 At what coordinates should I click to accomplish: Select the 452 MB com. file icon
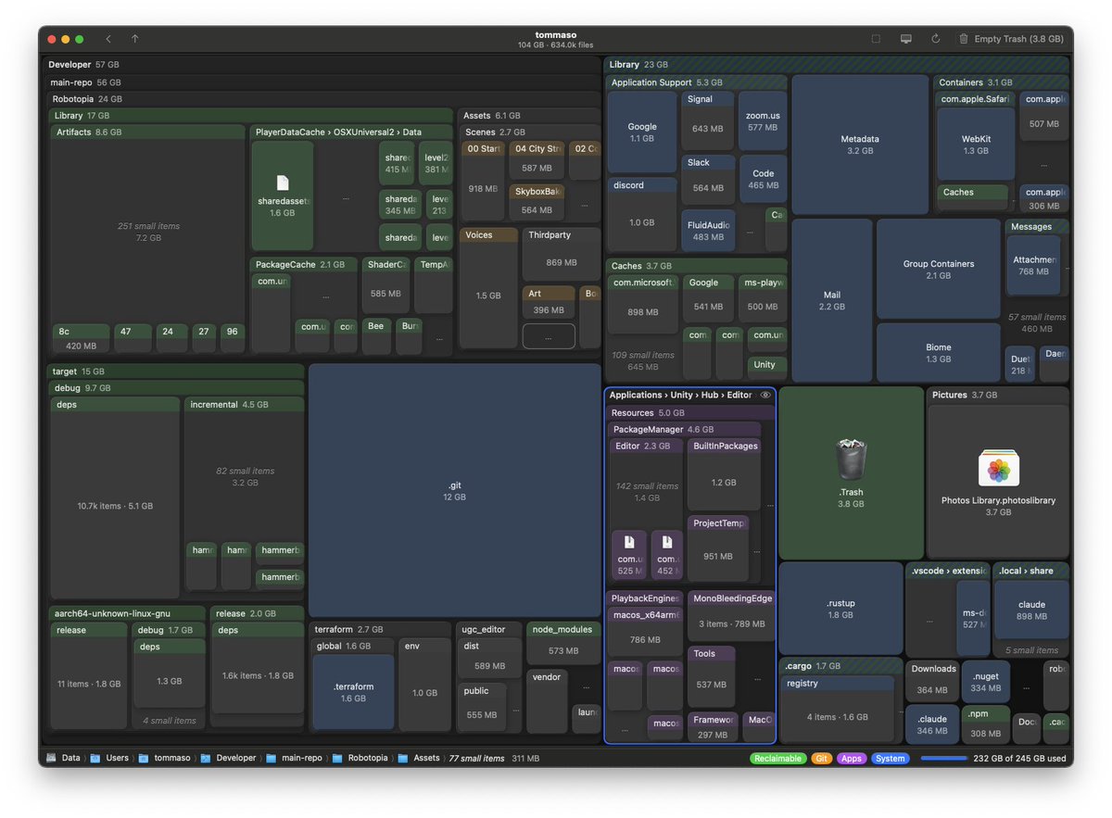pyautogui.click(x=667, y=542)
